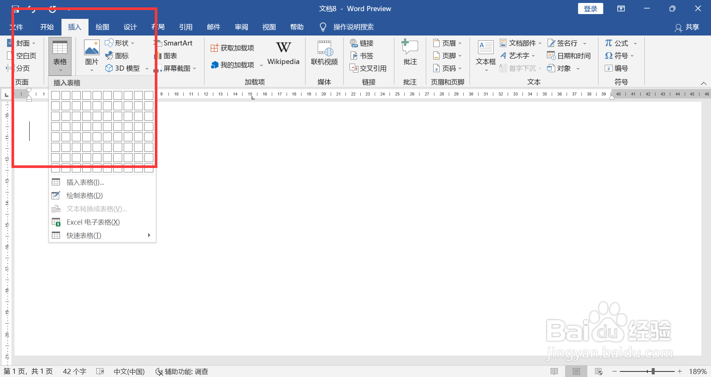Click 获取加载项 add-ins icon
Screen dimensions: 711x377
[x=214, y=48]
